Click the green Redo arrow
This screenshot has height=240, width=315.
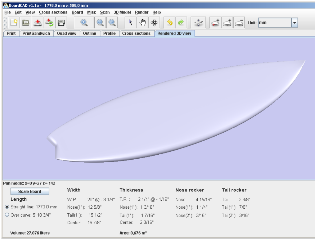tap(181, 22)
